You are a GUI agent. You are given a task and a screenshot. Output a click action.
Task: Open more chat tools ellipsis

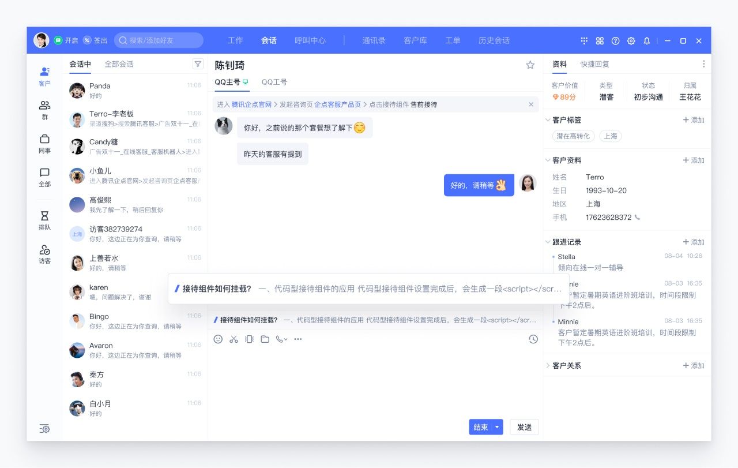[298, 339]
